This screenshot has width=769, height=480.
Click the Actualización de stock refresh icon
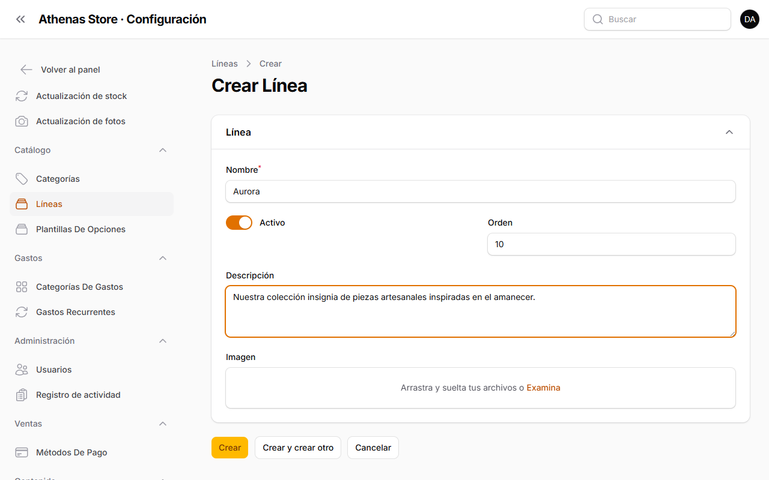(22, 96)
